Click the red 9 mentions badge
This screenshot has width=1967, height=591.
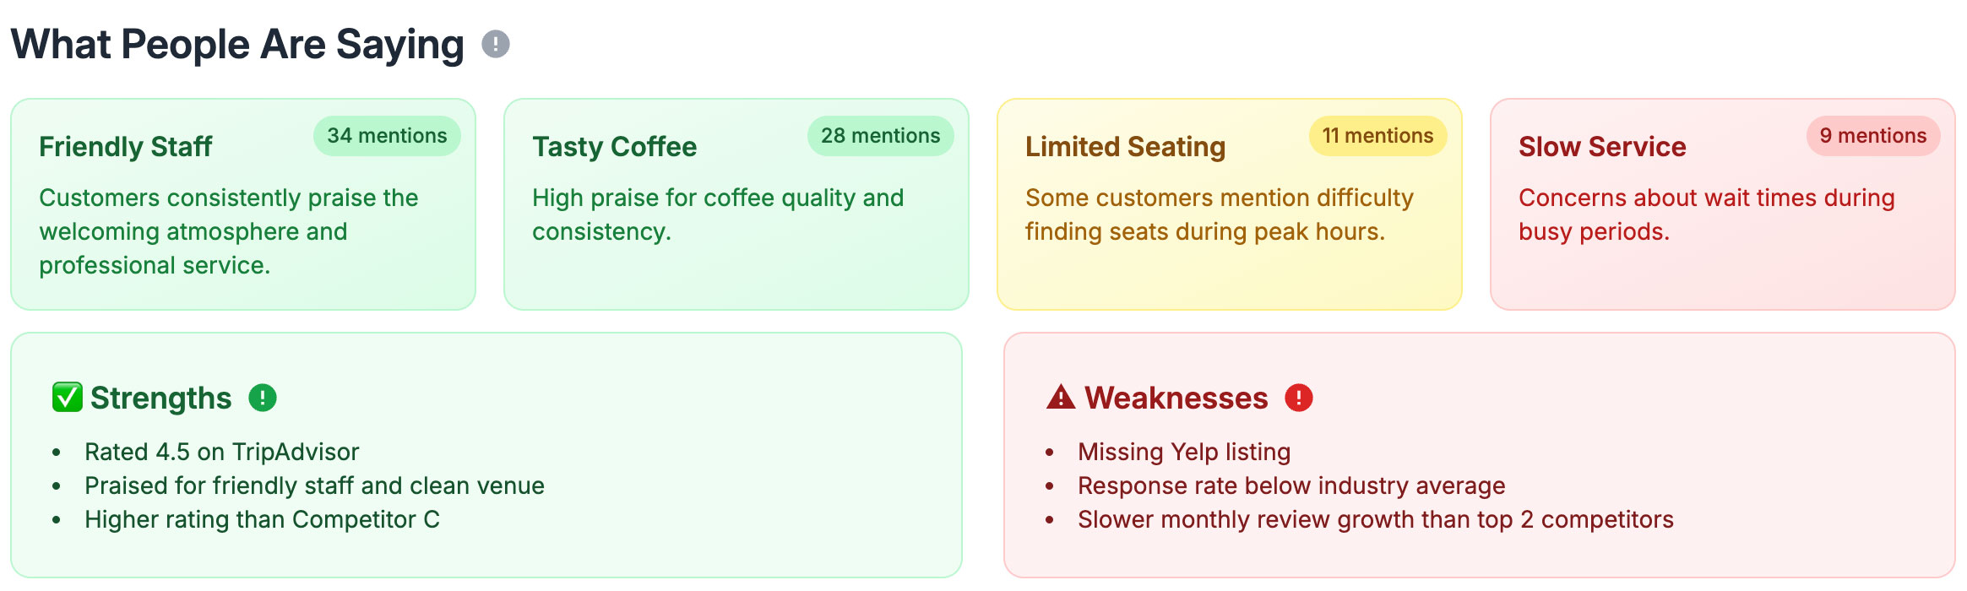pyautogui.click(x=1873, y=136)
